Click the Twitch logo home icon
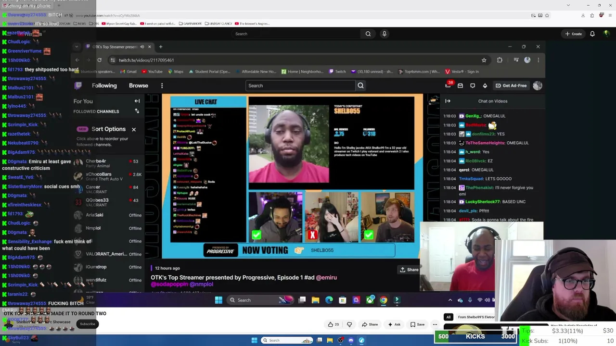The width and height of the screenshot is (616, 346). (x=78, y=86)
